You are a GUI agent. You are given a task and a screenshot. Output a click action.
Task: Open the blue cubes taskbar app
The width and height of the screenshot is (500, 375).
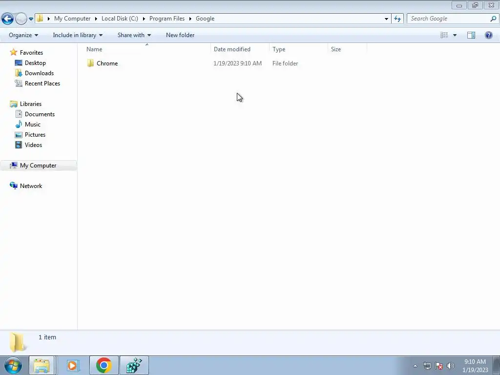pyautogui.click(x=134, y=365)
